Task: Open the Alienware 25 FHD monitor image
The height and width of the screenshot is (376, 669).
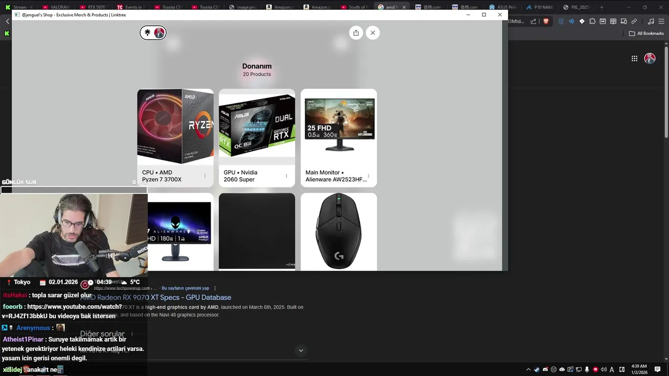Action: coord(339,127)
